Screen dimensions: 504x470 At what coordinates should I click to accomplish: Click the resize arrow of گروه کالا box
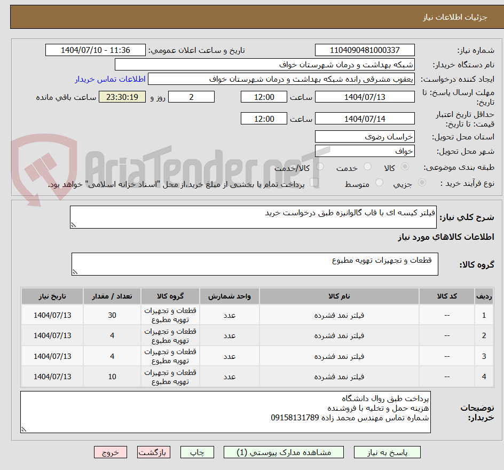[x=75, y=272]
